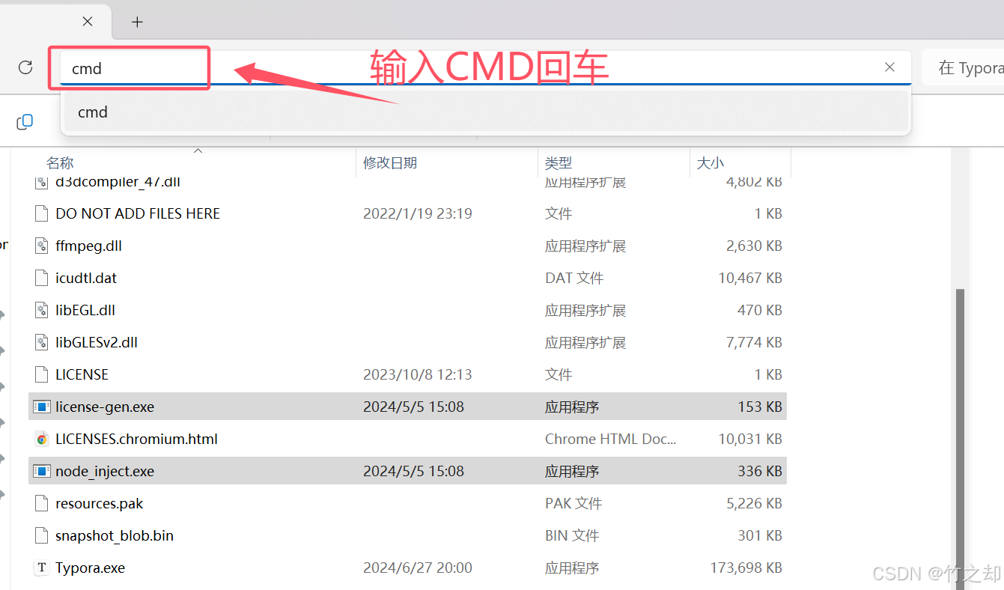The height and width of the screenshot is (590, 1004).
Task: Sort files by the 修改日期 column header
Action: [390, 162]
